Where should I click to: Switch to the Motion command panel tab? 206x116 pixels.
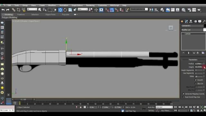pyautogui.click(x=195, y=22)
